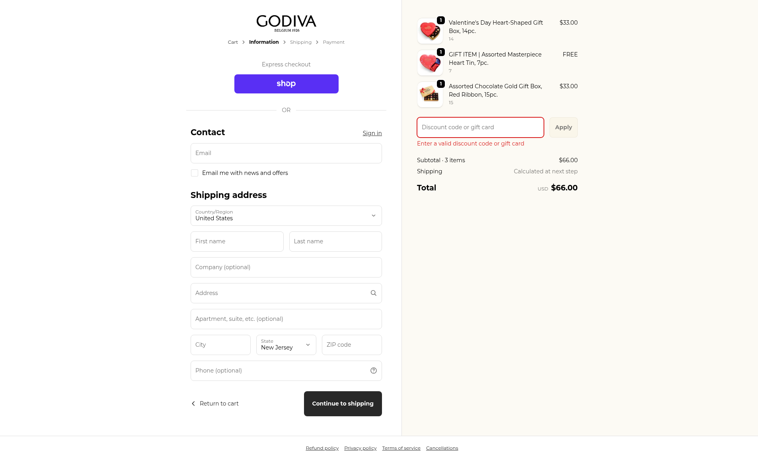Click the back arrow beside Return to cart
The height and width of the screenshot is (460, 758).
tap(193, 404)
